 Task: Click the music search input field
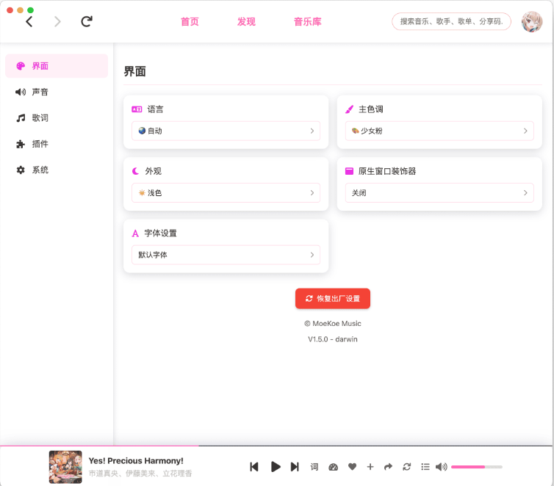click(x=451, y=21)
